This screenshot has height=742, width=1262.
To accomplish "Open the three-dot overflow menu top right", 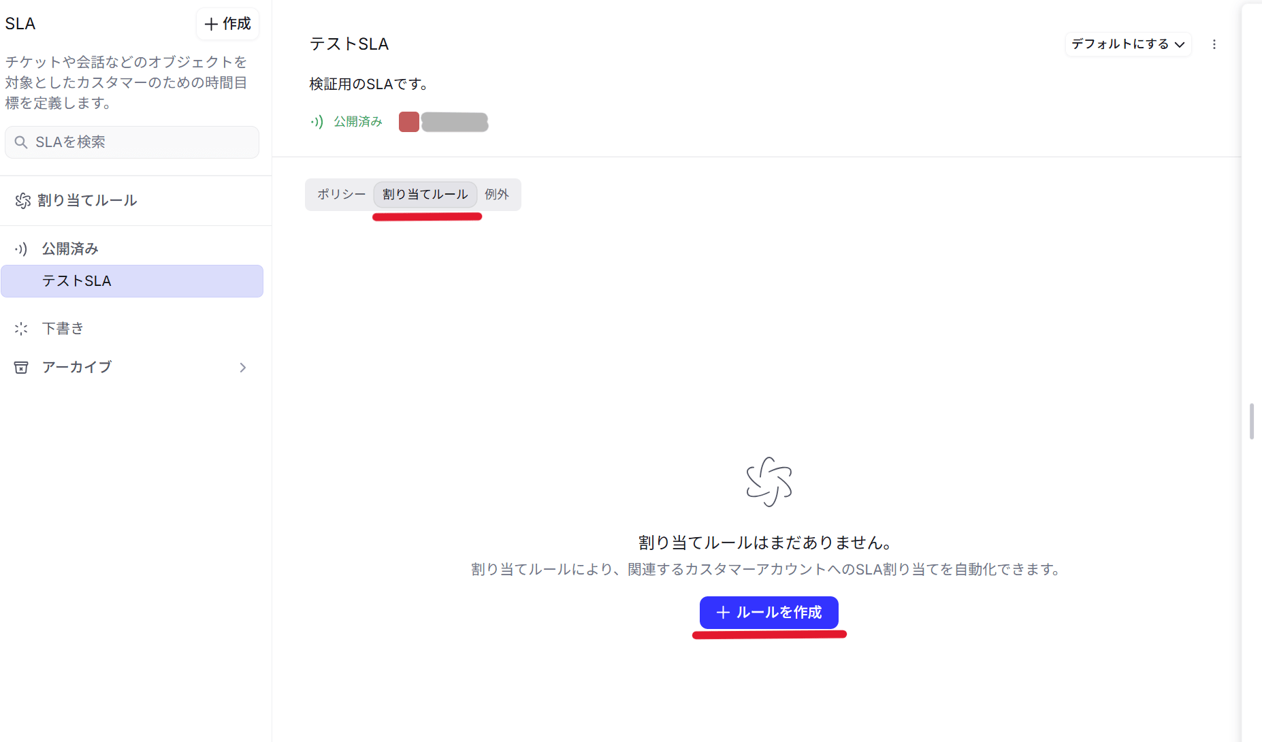I will click(x=1214, y=44).
